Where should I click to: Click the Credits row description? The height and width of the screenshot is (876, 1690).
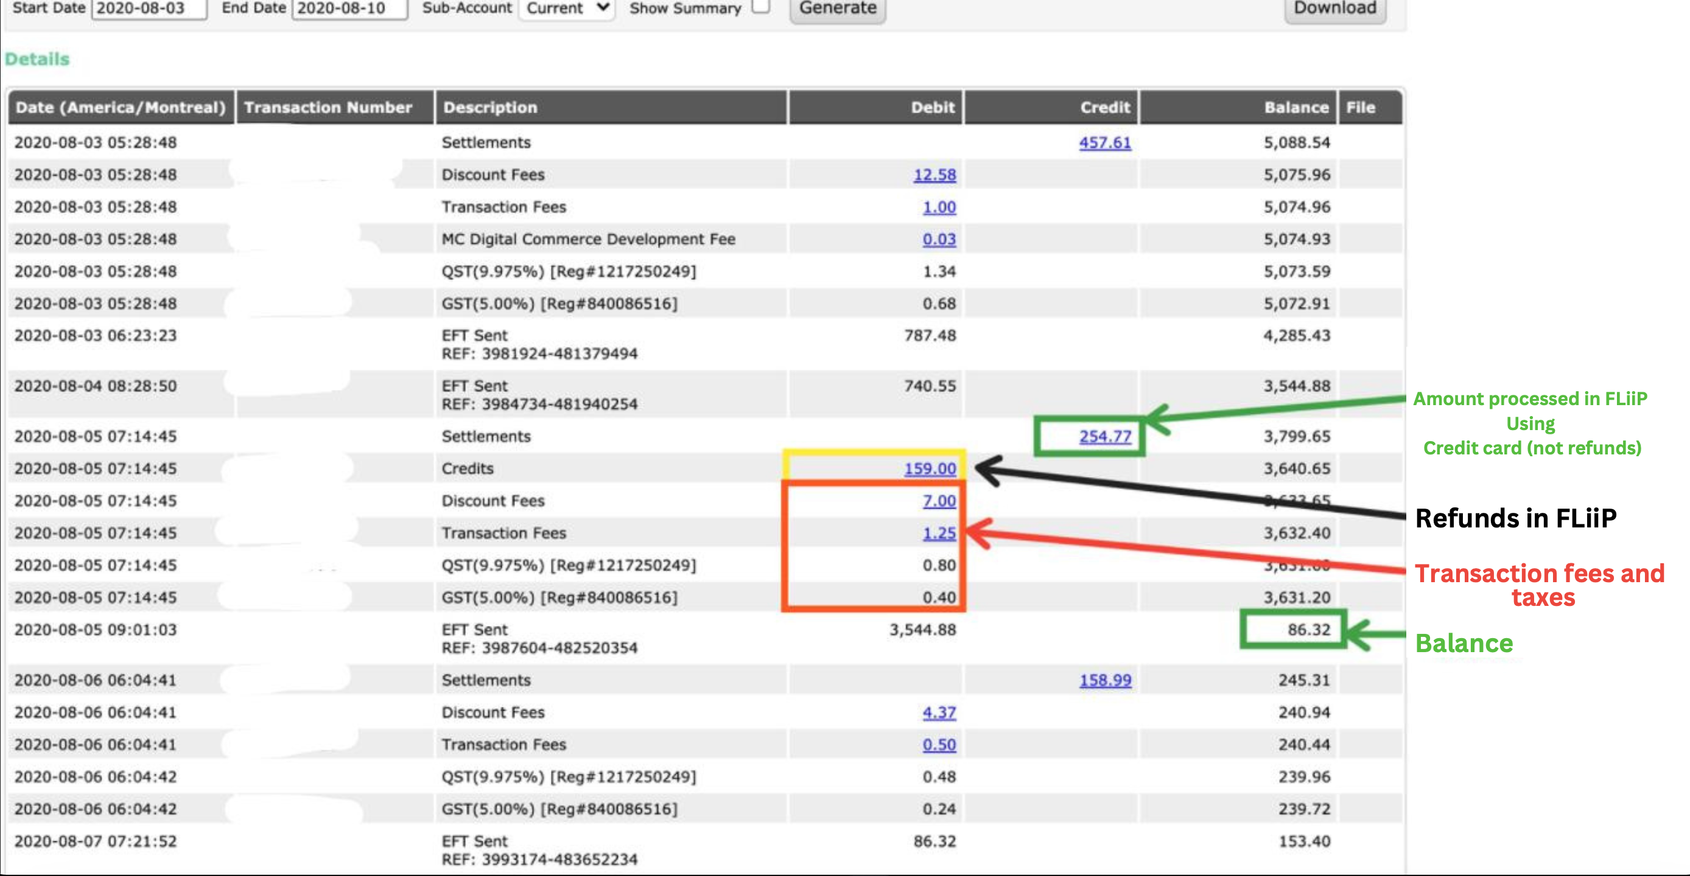[x=467, y=468]
